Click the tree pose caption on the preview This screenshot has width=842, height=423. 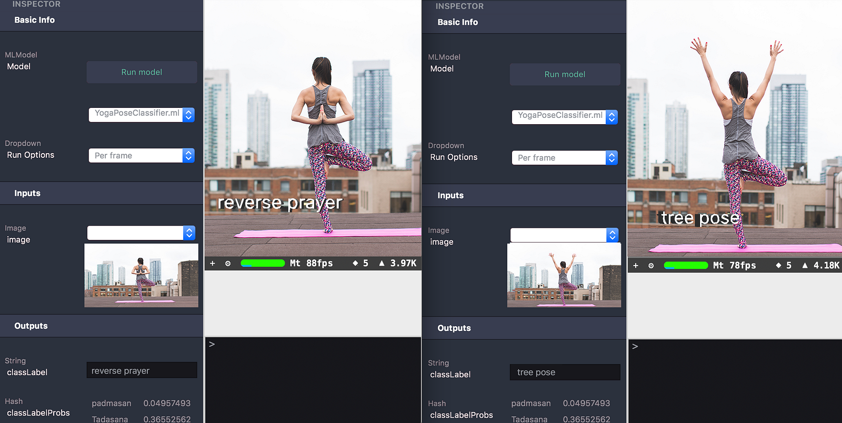(x=700, y=217)
